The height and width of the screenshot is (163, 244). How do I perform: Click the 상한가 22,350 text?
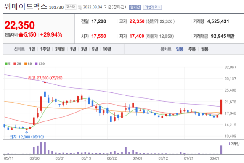tap(160, 21)
